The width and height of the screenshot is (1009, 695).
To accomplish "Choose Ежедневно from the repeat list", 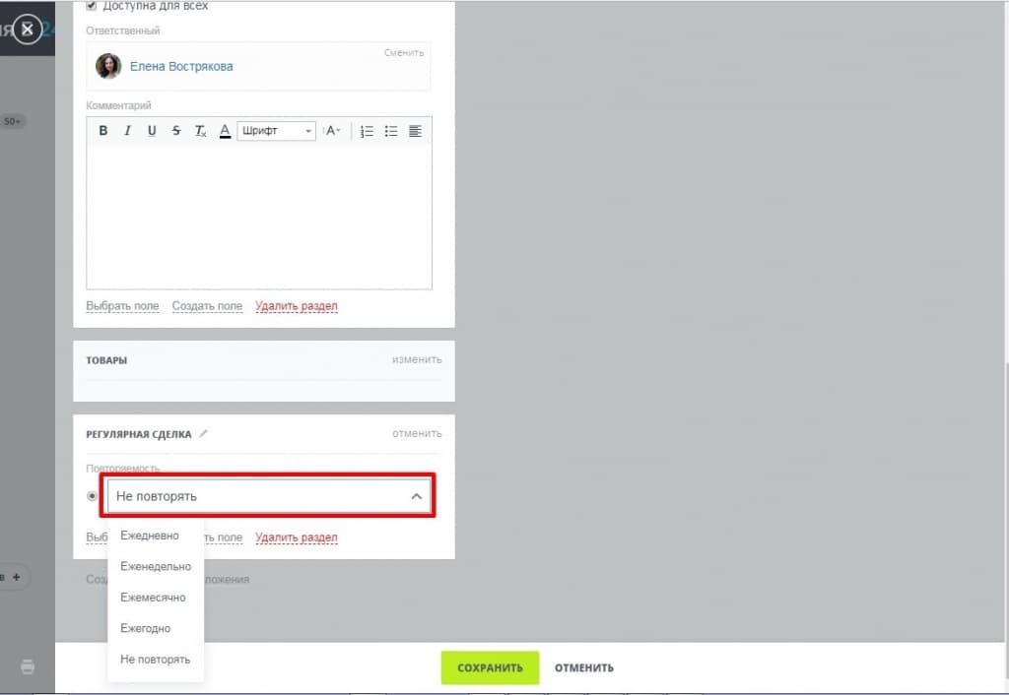I will (150, 536).
